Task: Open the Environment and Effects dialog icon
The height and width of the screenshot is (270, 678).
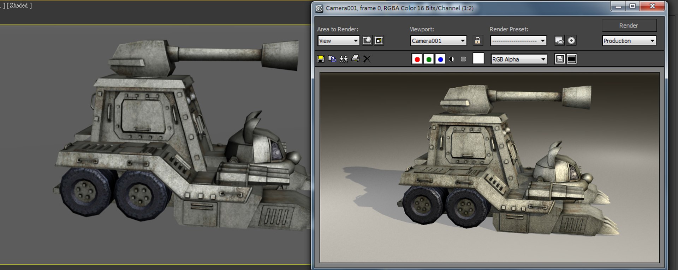Action: (571, 40)
